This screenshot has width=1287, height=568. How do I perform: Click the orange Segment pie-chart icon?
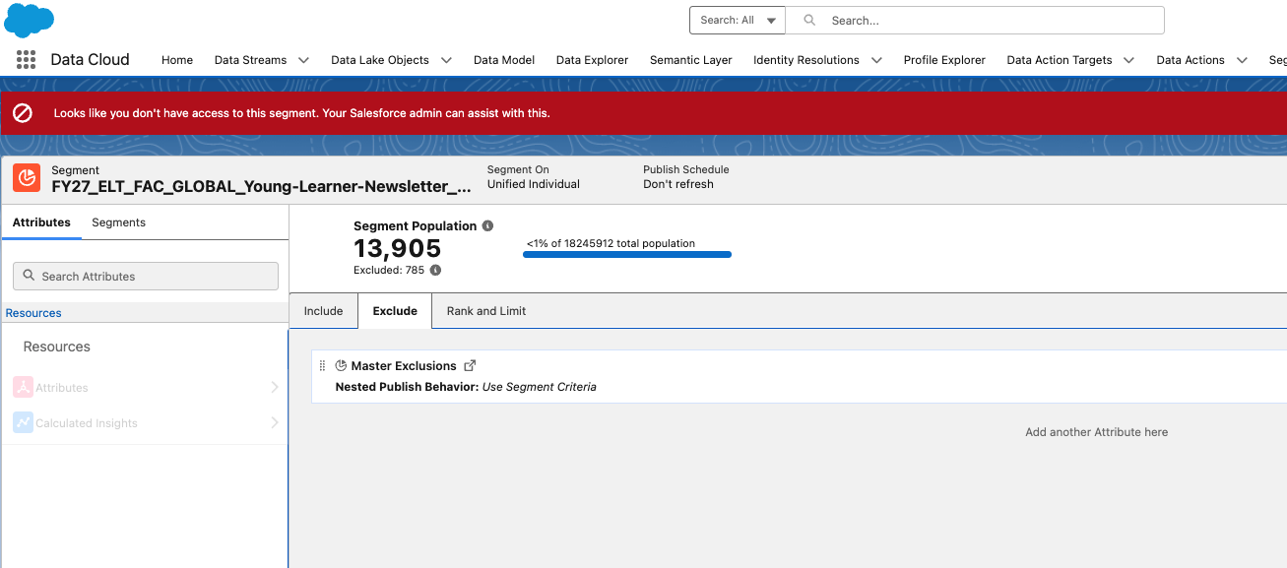point(27,178)
